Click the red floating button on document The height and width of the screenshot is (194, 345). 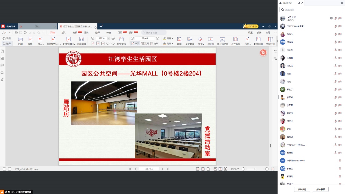coord(263,53)
